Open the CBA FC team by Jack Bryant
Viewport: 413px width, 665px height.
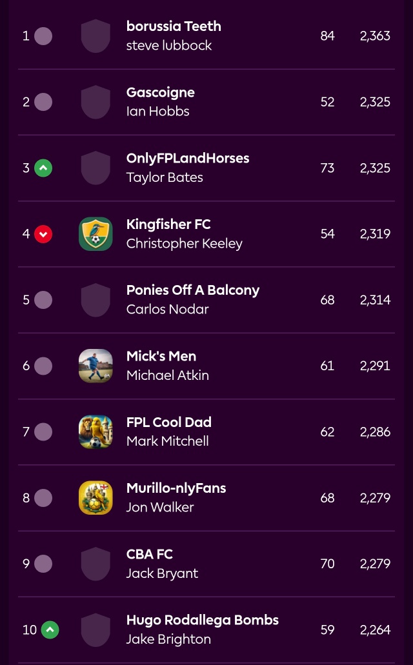(x=150, y=554)
